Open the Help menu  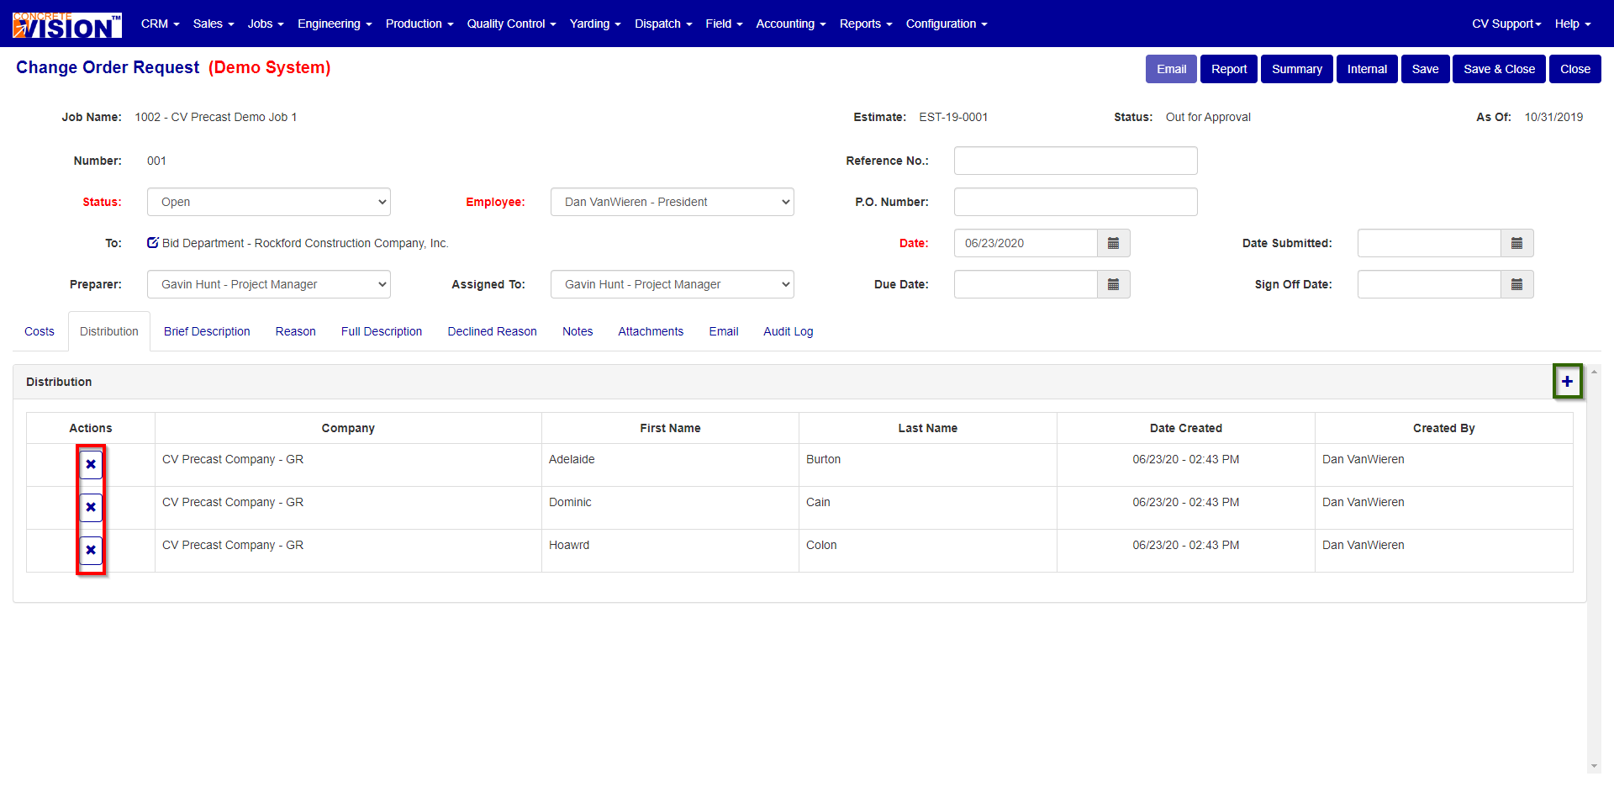point(1573,24)
